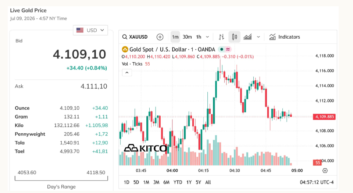353x193 pixels.
Task: Click the Gram price 132.11
Action: coord(72,117)
